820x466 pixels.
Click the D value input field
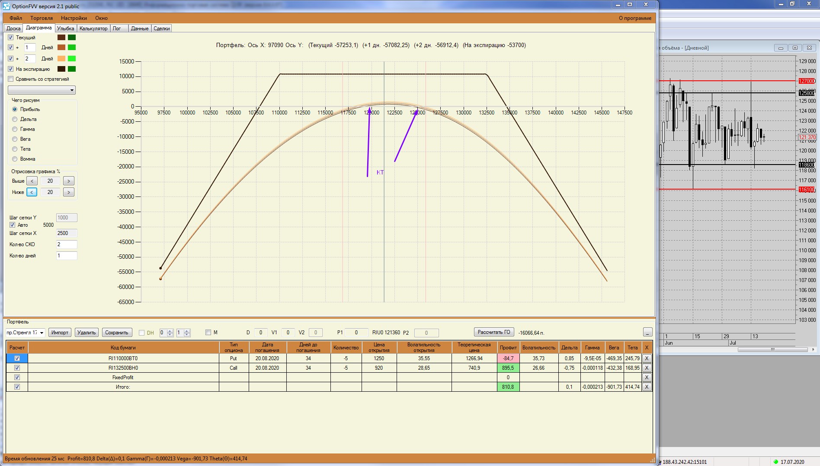(260, 333)
